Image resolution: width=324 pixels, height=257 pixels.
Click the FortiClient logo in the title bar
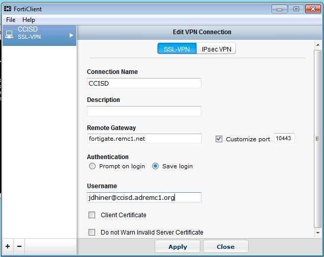[8, 9]
